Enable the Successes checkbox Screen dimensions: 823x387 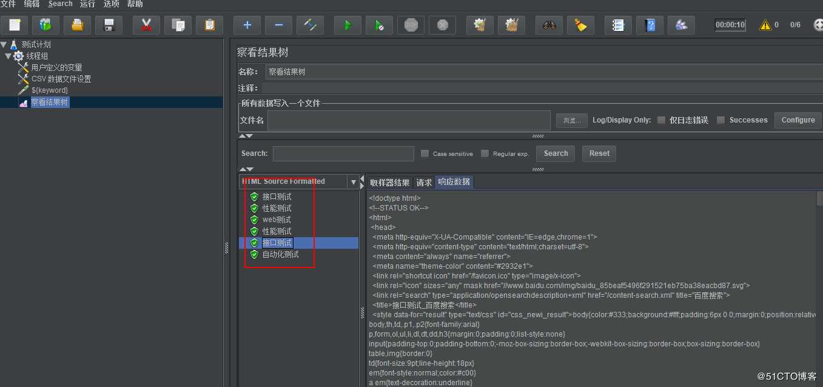pyautogui.click(x=721, y=120)
